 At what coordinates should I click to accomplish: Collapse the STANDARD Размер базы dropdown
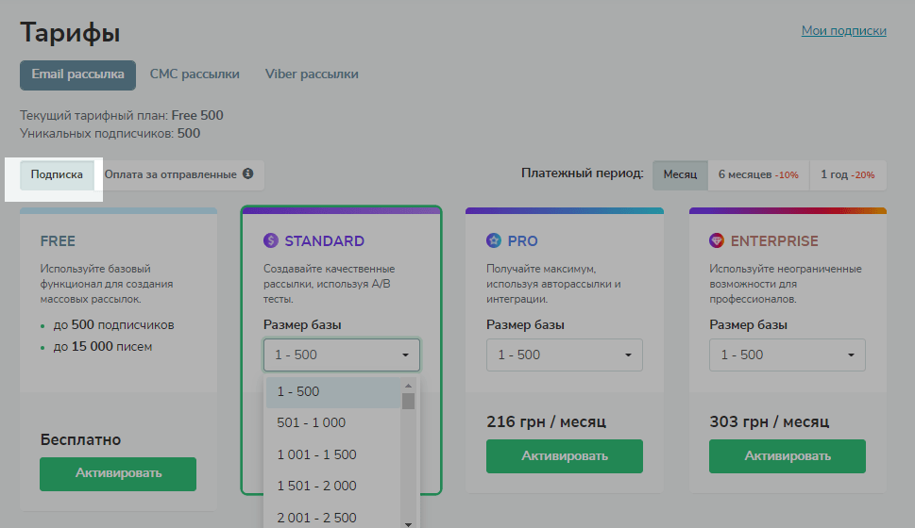342,355
